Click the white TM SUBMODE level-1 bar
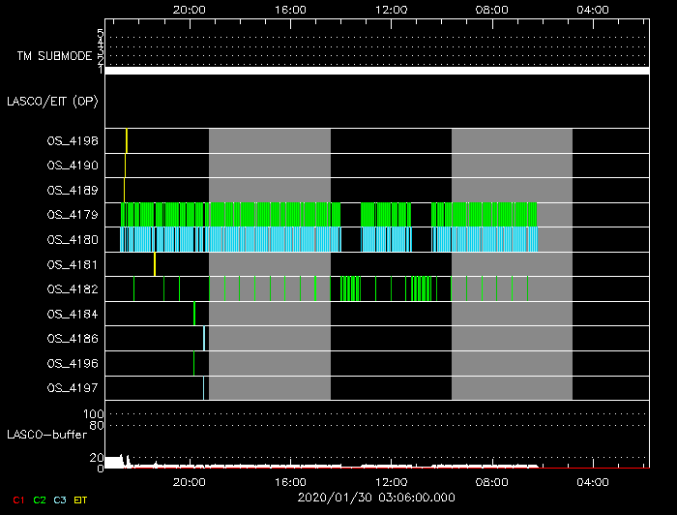The height and width of the screenshot is (515, 677). [x=377, y=71]
